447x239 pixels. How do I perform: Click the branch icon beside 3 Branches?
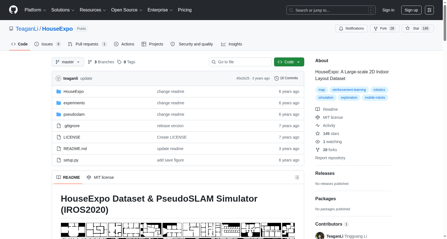tap(90, 62)
